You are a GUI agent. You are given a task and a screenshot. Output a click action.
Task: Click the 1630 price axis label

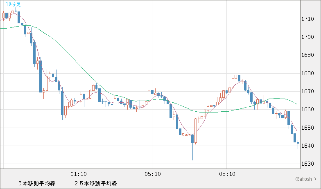307,164
